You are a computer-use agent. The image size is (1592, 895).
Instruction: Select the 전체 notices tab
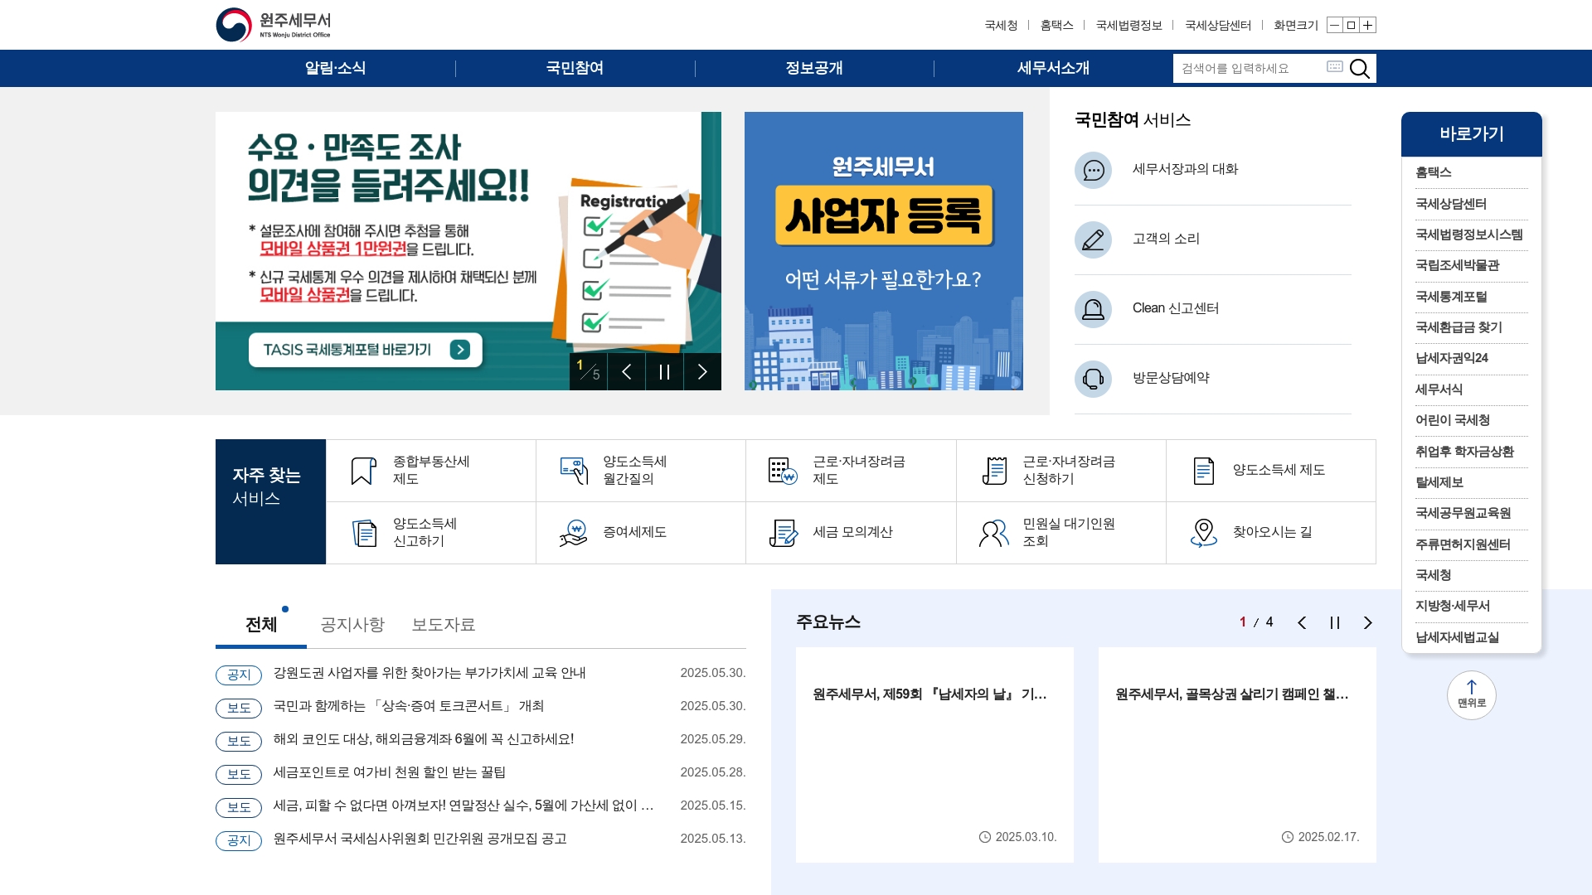click(261, 625)
